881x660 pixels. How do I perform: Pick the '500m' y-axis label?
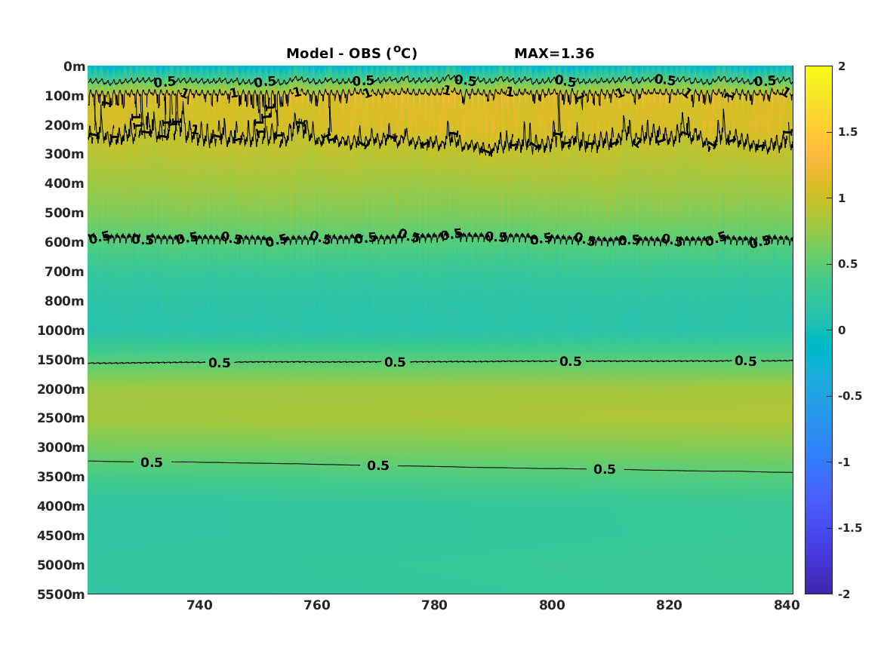click(x=65, y=213)
